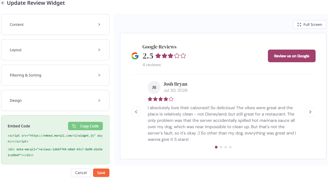Click the '4 reviews' count text
The width and height of the screenshot is (328, 178).
click(x=152, y=65)
